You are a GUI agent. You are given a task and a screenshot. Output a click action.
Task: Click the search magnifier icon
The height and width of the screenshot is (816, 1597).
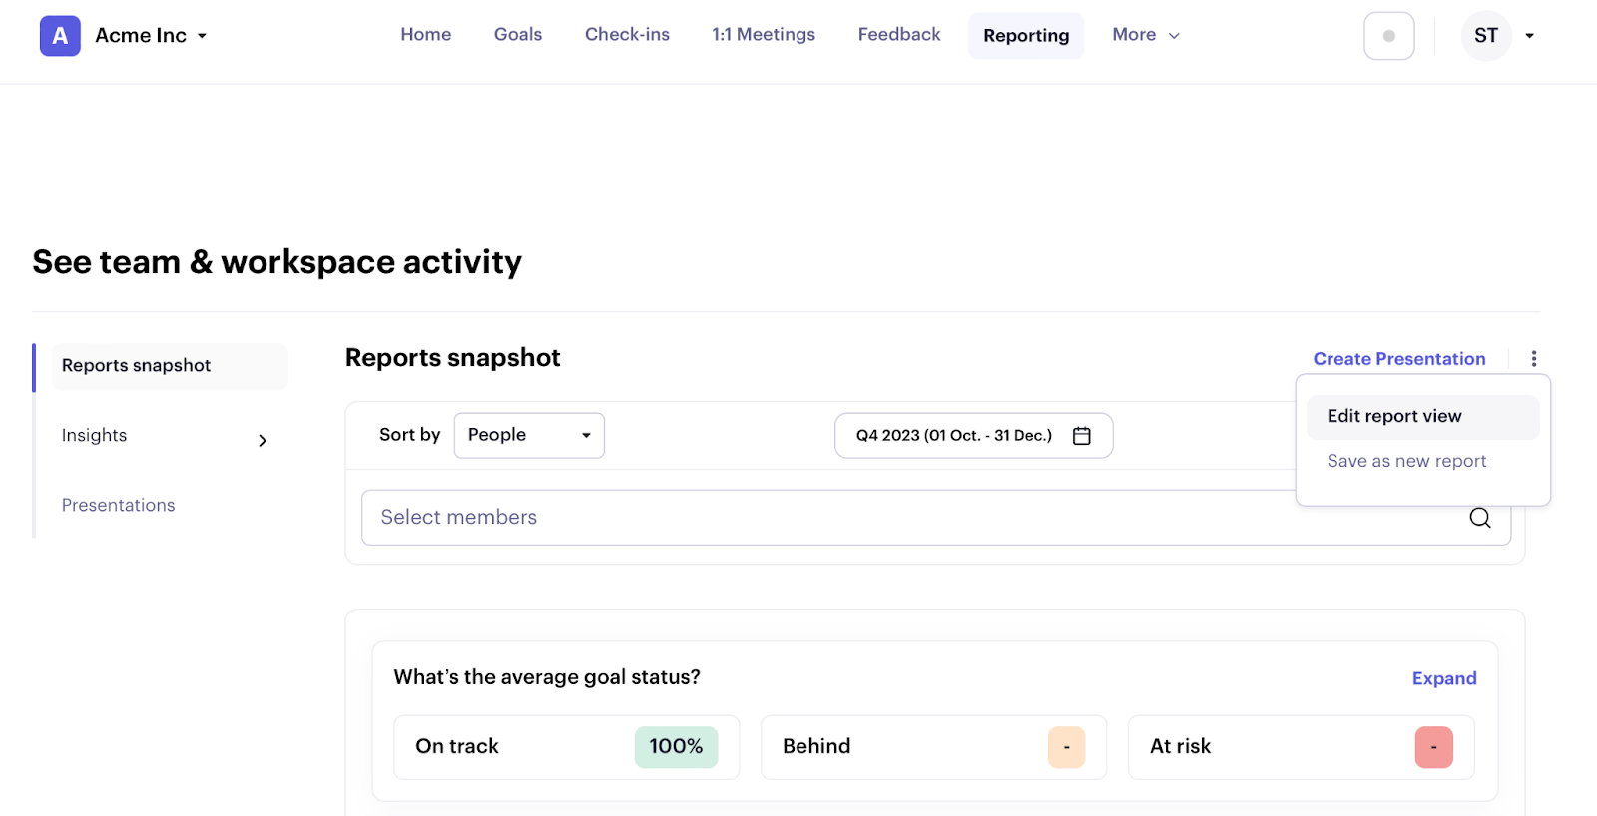(1480, 518)
